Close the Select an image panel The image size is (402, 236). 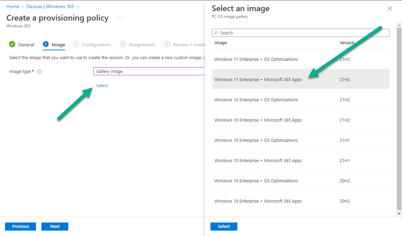point(390,8)
